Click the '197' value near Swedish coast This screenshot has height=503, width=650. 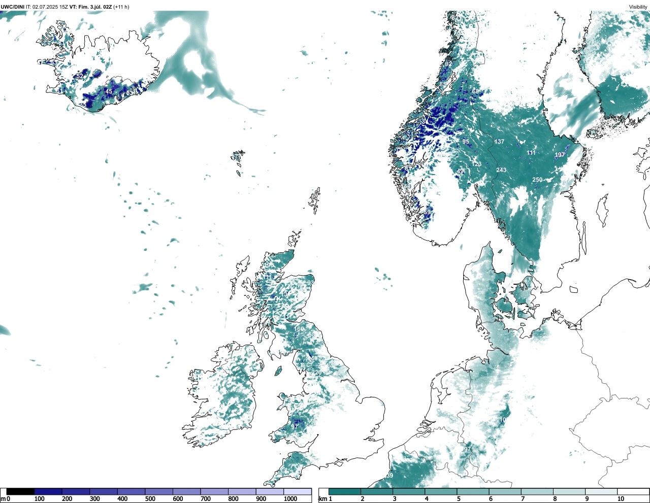pyautogui.click(x=560, y=155)
